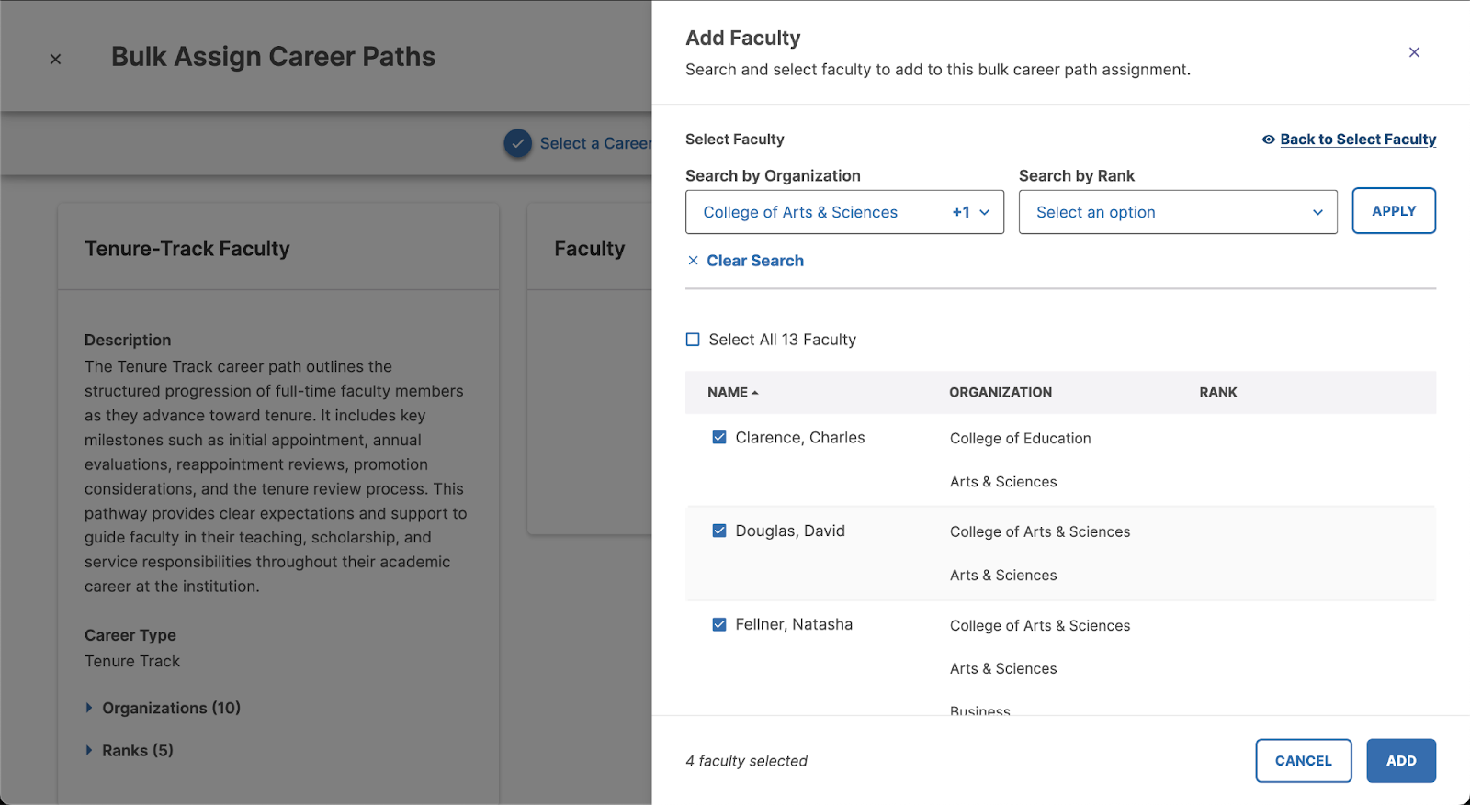Image resolution: width=1470 pixels, height=805 pixels.
Task: Uncheck Clarence, Charles checkbox
Action: (719, 438)
